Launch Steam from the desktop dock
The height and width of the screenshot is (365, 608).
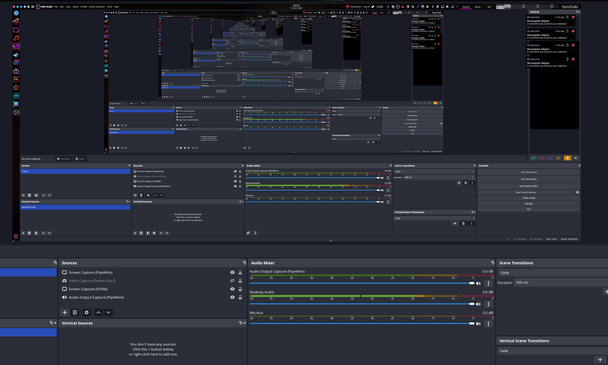pos(16,55)
